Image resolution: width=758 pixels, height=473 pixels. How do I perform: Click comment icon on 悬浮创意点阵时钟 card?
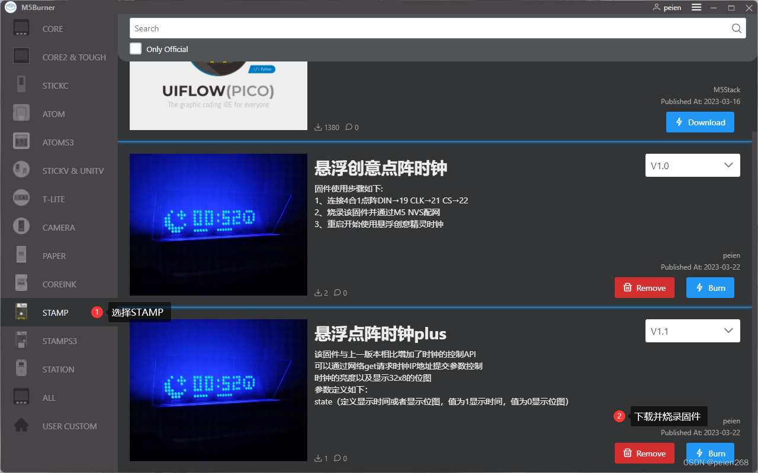click(x=337, y=293)
